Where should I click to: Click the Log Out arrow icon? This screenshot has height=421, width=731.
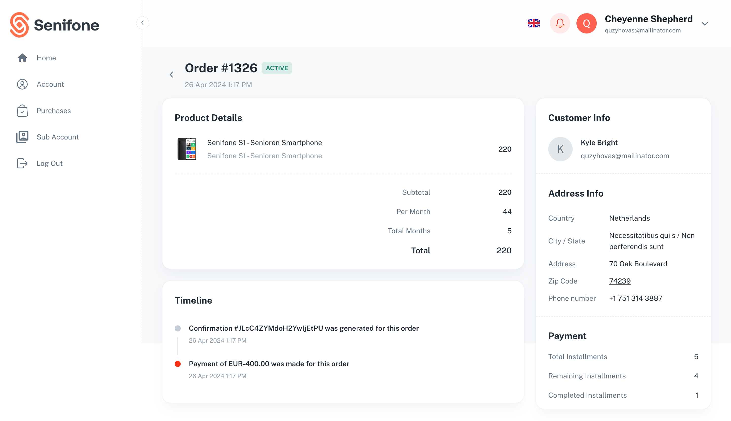click(x=22, y=163)
